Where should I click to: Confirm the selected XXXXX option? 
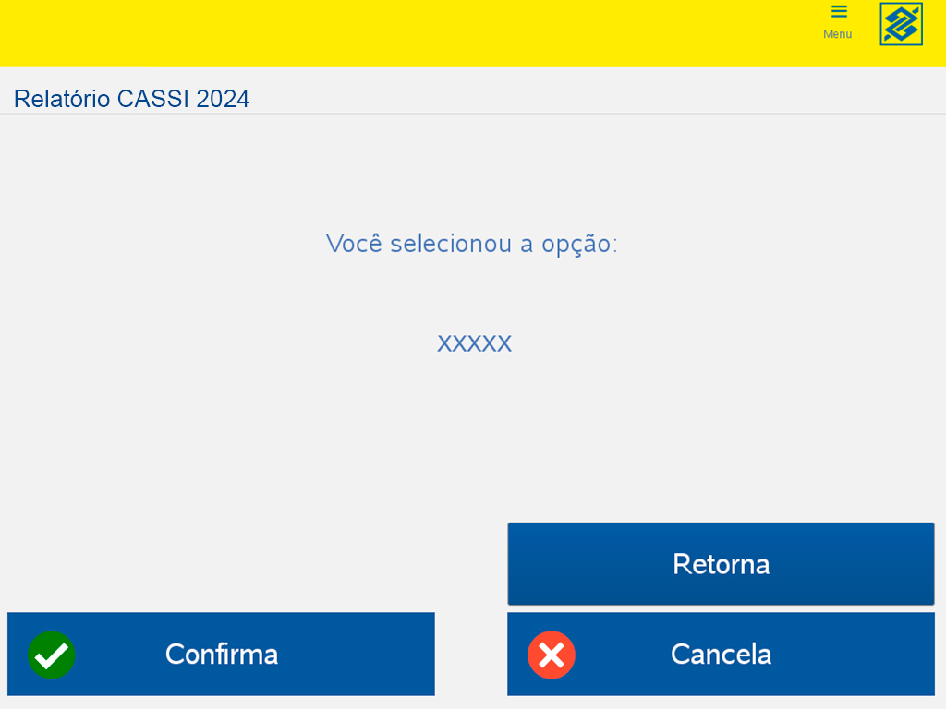[221, 655]
